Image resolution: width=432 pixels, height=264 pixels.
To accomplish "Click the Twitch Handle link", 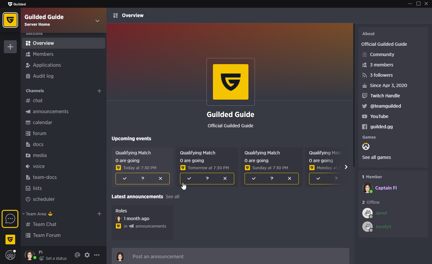I will [x=385, y=96].
